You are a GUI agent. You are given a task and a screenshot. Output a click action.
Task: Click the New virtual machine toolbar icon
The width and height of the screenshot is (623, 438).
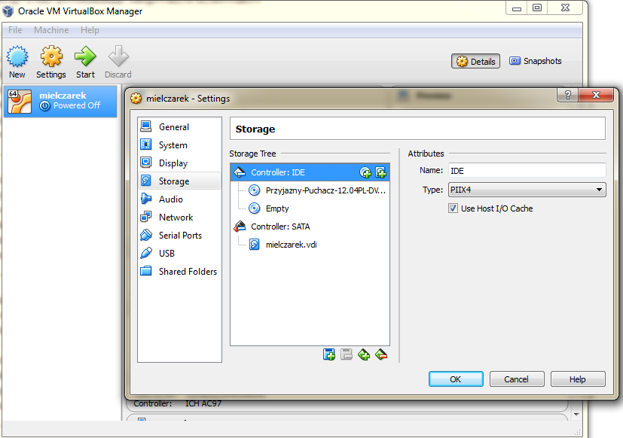point(17,56)
